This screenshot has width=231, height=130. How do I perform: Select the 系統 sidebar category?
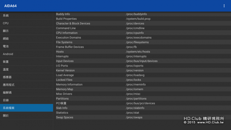click(x=6, y=15)
